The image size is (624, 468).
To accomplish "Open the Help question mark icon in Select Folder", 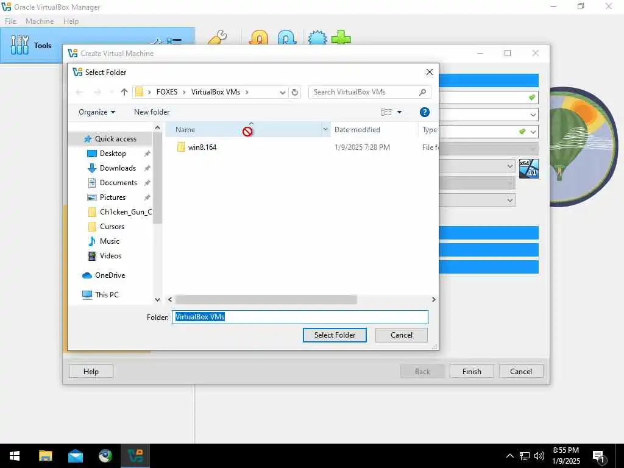I will [425, 112].
